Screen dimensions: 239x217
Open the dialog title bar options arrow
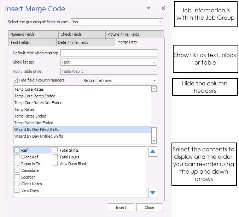tap(149, 8)
